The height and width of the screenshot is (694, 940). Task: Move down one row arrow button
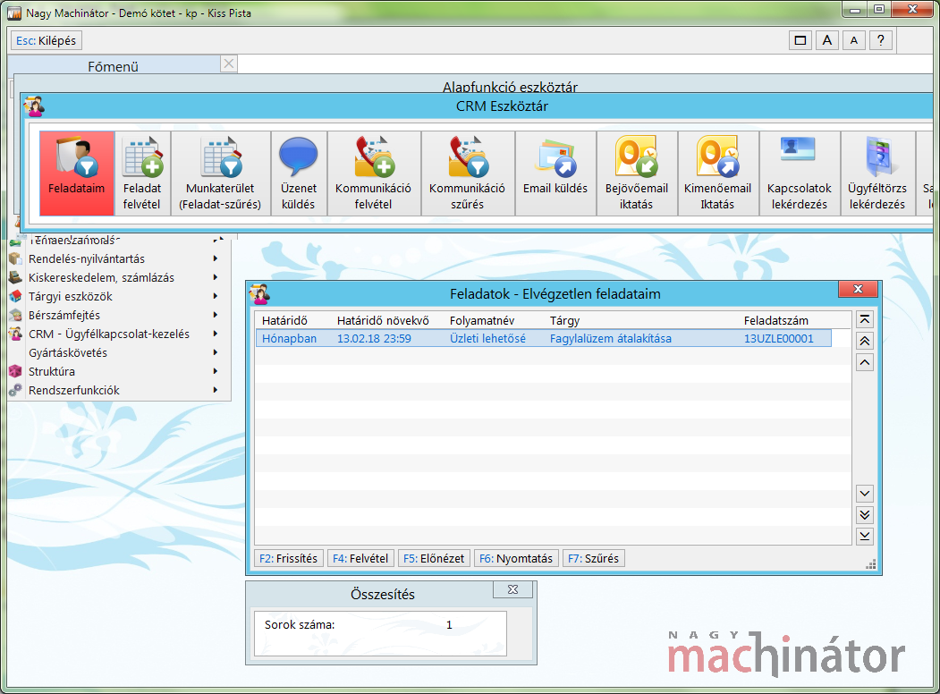pos(865,494)
